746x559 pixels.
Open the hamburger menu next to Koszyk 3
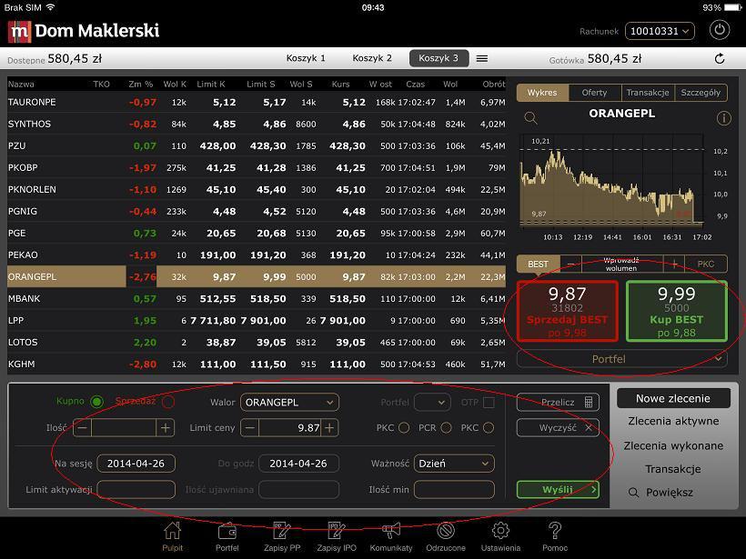click(482, 58)
